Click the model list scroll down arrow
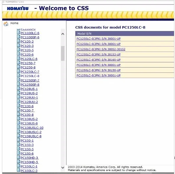Image resolution: width=175 pixels, height=174 pixels. pyautogui.click(x=63, y=167)
